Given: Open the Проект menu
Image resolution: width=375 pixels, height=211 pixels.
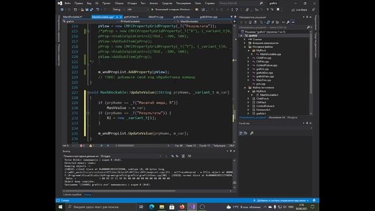Looking at the screenshot, I should tap(107, 4).
